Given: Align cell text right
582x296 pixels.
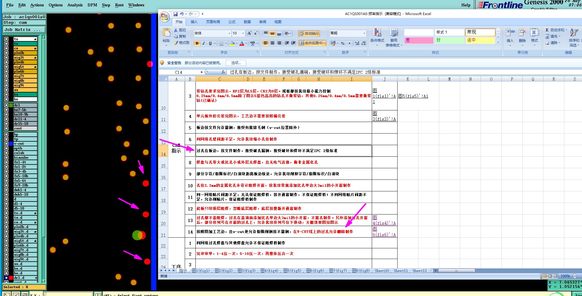Looking at the screenshot, I should (279, 43).
